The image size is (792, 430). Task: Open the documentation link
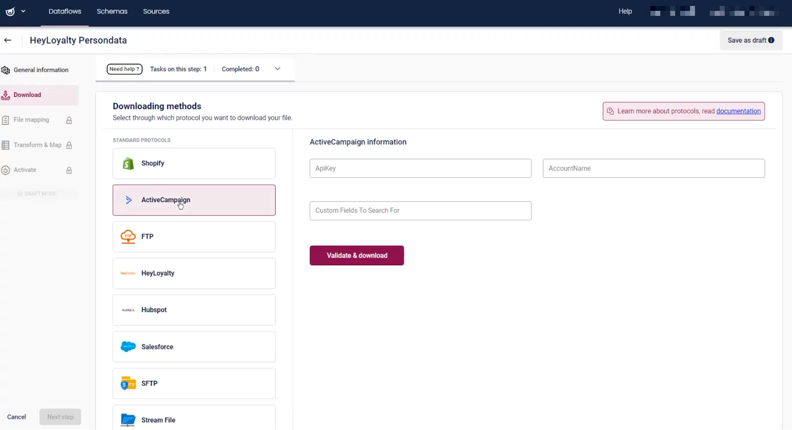click(x=738, y=111)
